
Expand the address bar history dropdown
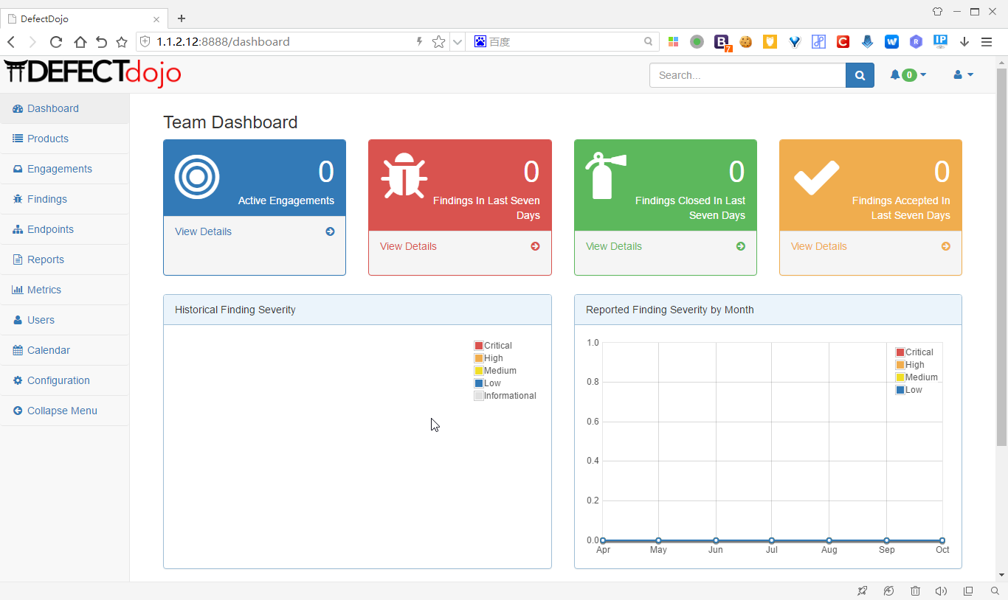[x=458, y=42]
